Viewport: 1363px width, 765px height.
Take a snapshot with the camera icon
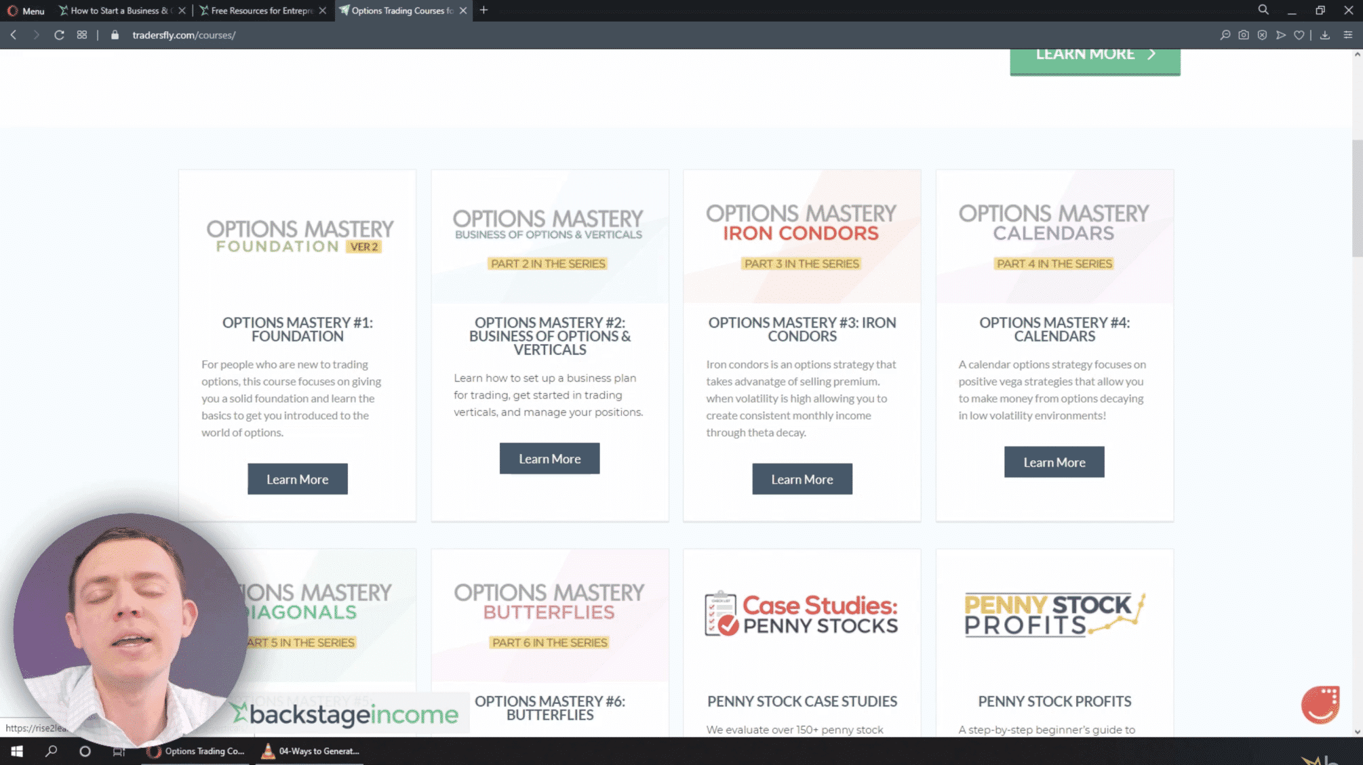pos(1243,35)
